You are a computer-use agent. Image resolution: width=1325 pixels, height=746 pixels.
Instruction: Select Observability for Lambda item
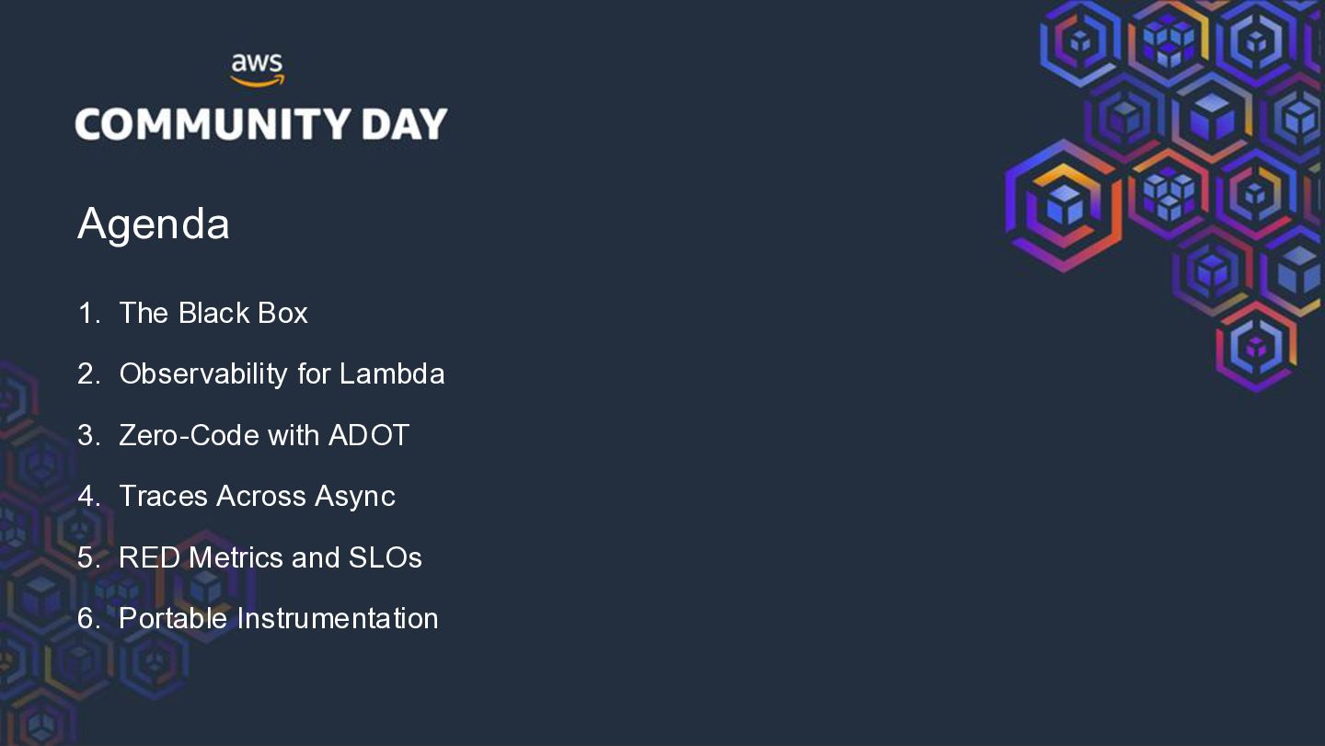coord(282,373)
